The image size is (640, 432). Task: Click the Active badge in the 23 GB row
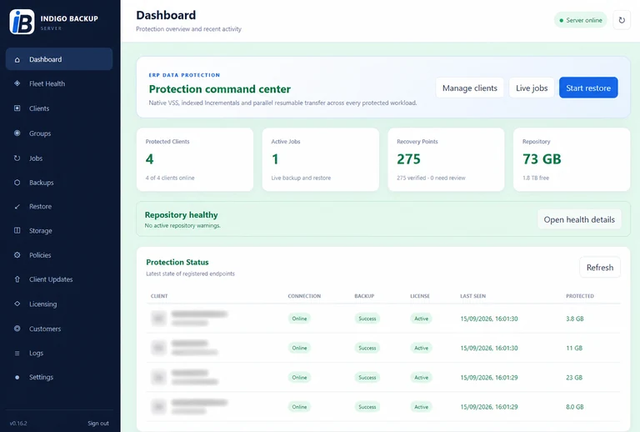pyautogui.click(x=421, y=377)
